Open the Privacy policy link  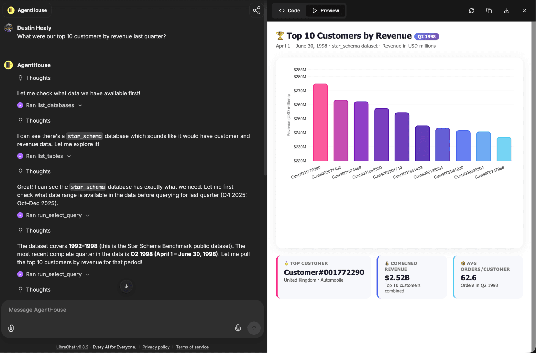[156, 347]
